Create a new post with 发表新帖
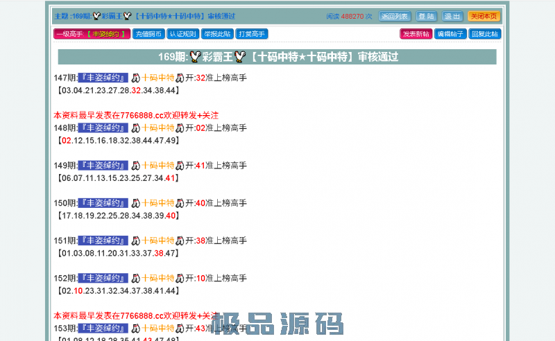Viewport: 555px width, 341px height. 416,34
